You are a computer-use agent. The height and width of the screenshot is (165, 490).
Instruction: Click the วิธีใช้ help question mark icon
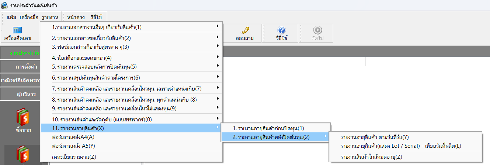tap(281, 30)
